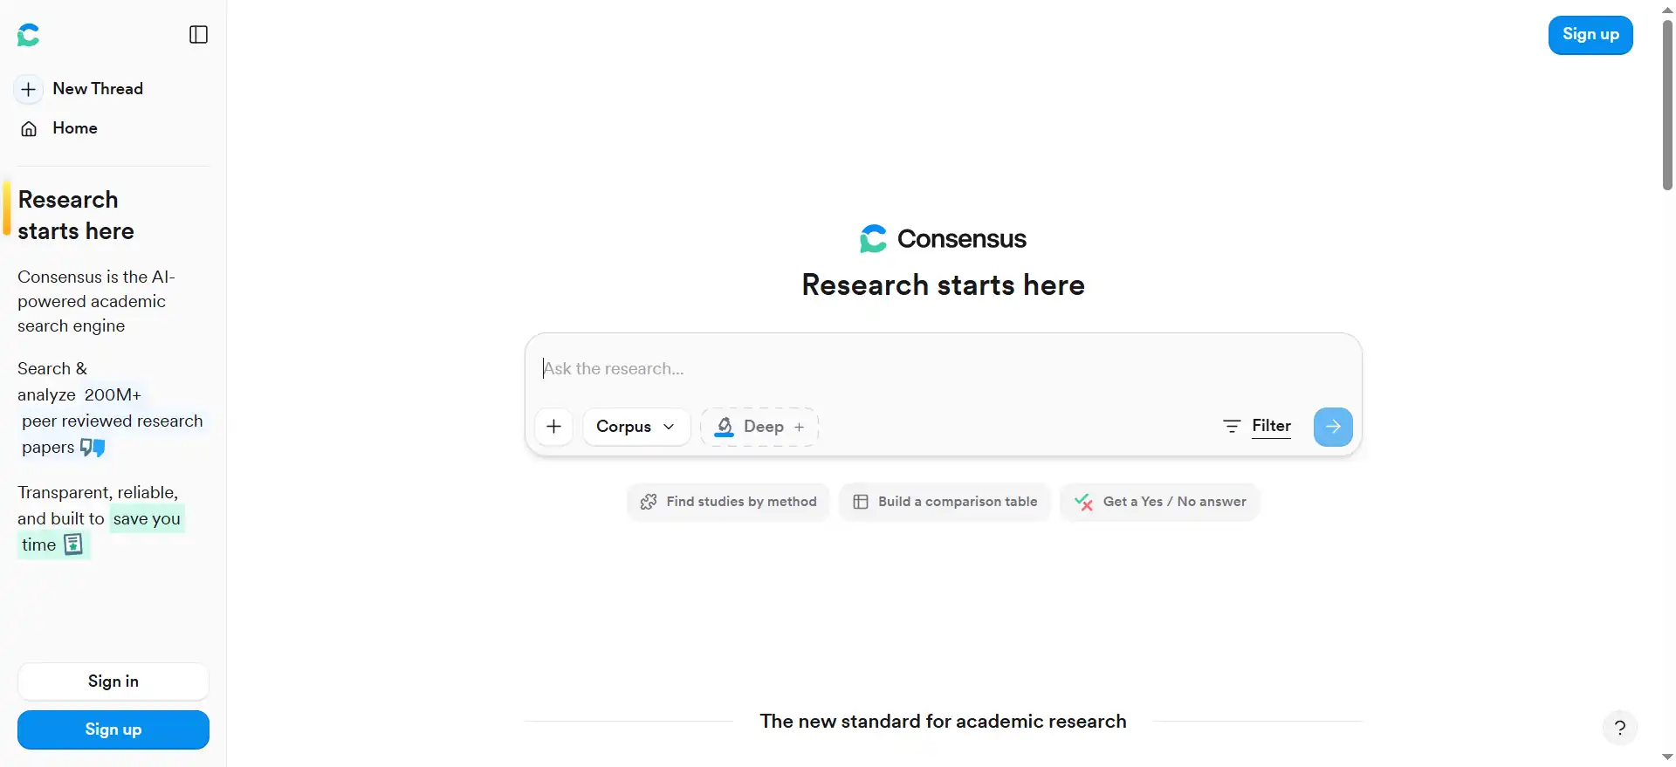
Task: Click the filter lines icon
Action: click(x=1232, y=427)
